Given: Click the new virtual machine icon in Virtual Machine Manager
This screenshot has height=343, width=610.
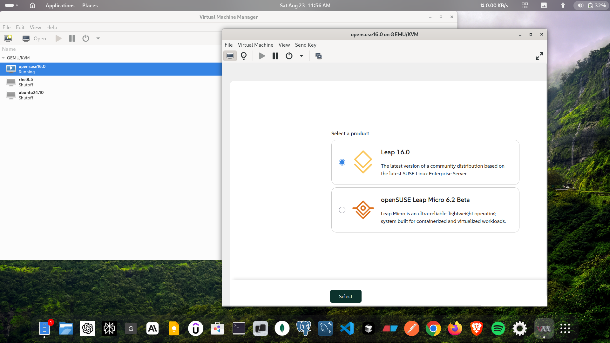Looking at the screenshot, I should tap(8, 38).
